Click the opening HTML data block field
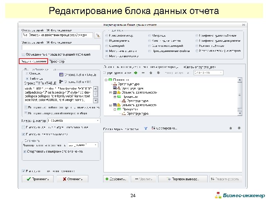This screenshot has width=266, height=199. 57,35
